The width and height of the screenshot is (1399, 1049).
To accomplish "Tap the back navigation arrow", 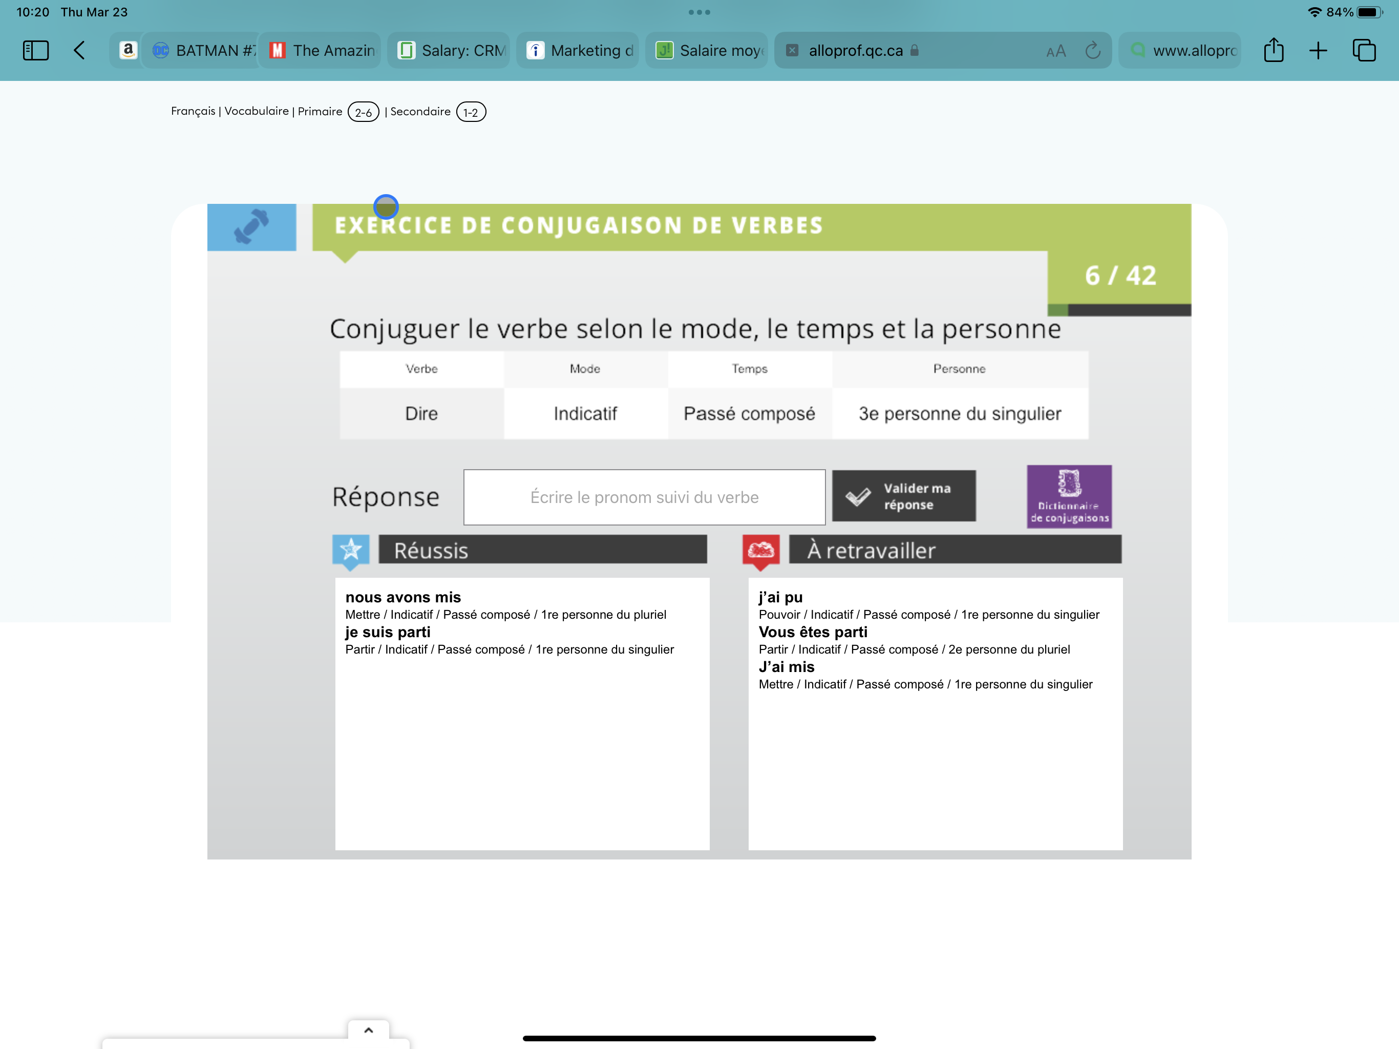I will pyautogui.click(x=79, y=51).
